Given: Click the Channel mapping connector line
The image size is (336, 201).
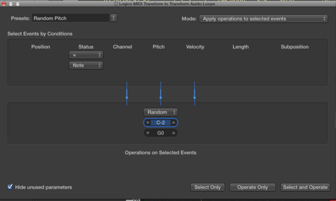Looking at the screenshot, I should 127,94.
